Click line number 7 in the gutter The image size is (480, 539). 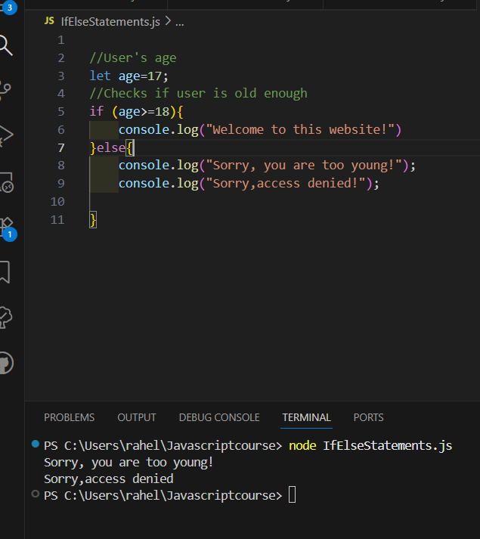60,147
